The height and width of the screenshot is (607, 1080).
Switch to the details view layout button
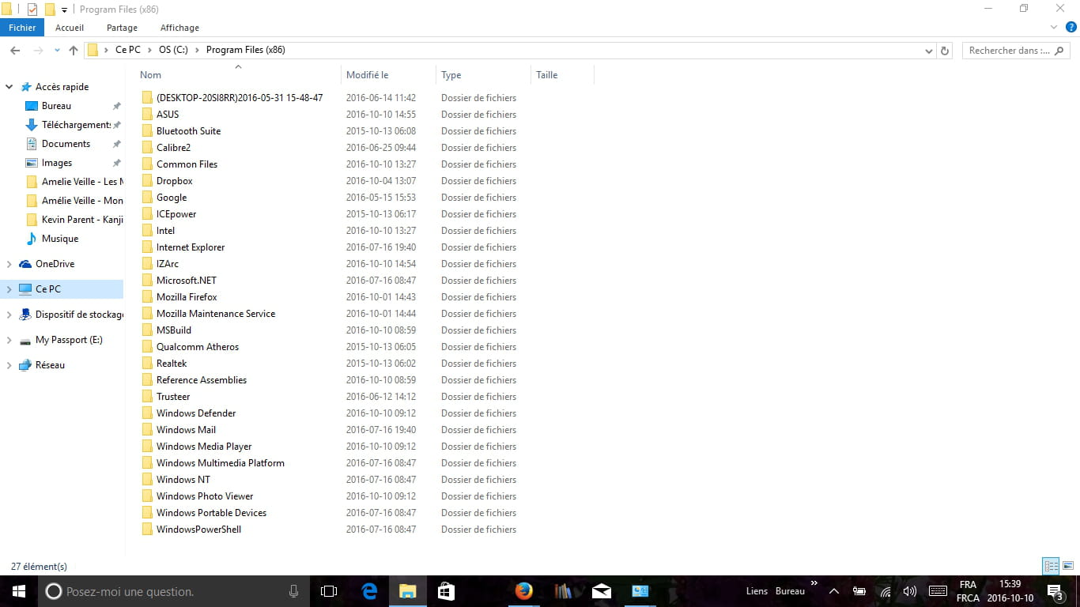coord(1051,566)
